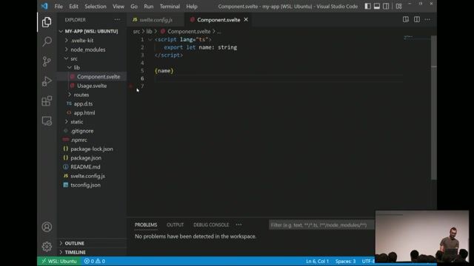Open the Help menu
The width and height of the screenshot is (474, 266).
point(192,7)
